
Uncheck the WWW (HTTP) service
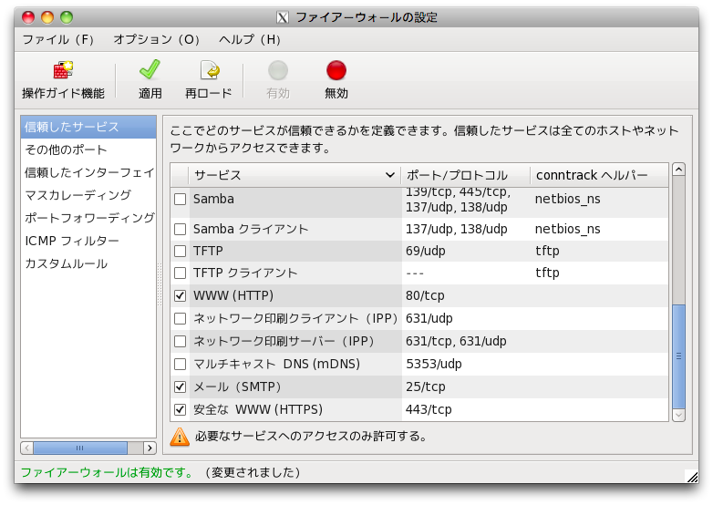(x=181, y=295)
